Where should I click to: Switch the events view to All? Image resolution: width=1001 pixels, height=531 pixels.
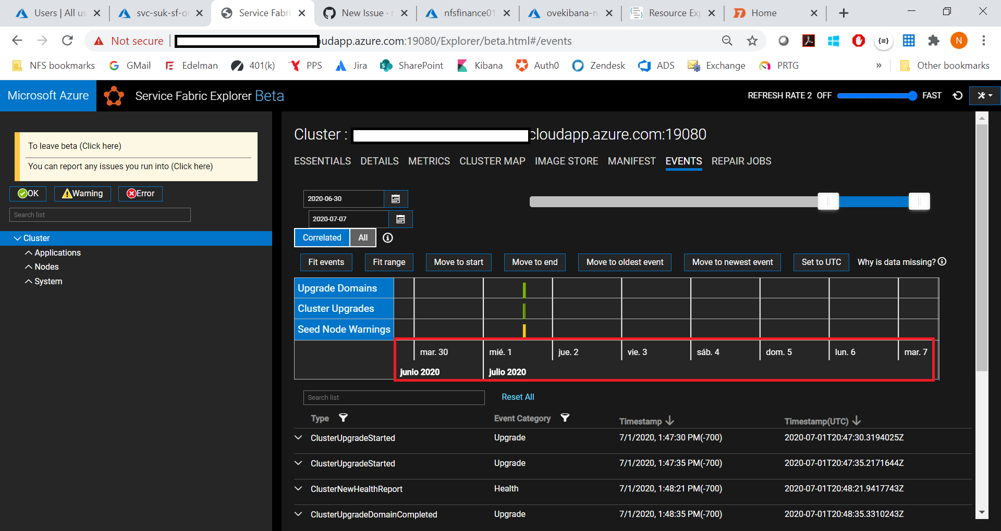(x=362, y=237)
